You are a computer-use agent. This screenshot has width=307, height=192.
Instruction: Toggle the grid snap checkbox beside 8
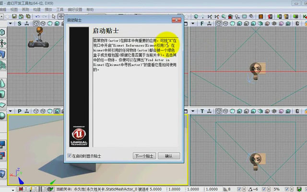[239, 189]
